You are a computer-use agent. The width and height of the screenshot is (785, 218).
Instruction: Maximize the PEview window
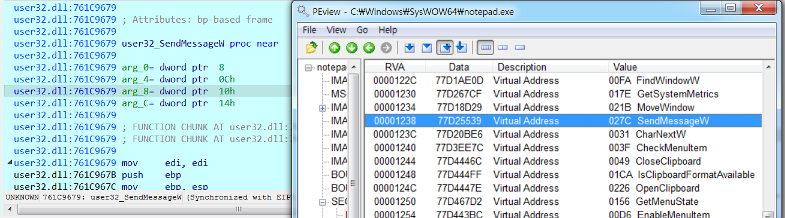[x=730, y=8]
